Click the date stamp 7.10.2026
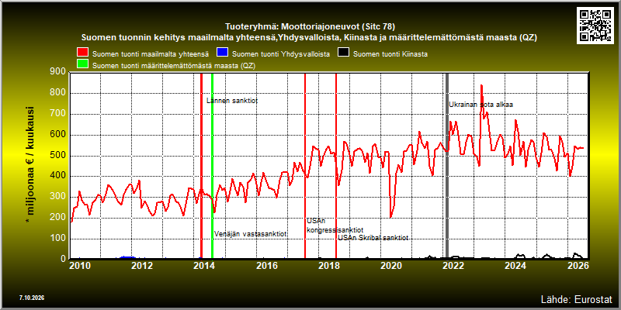This screenshot has height=310, width=621. click(x=31, y=298)
